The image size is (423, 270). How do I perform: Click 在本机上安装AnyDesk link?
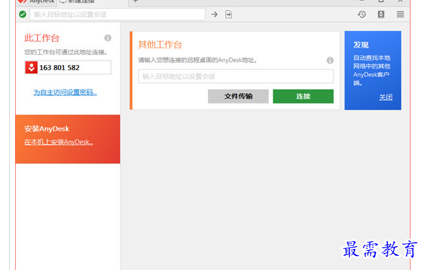[59, 142]
